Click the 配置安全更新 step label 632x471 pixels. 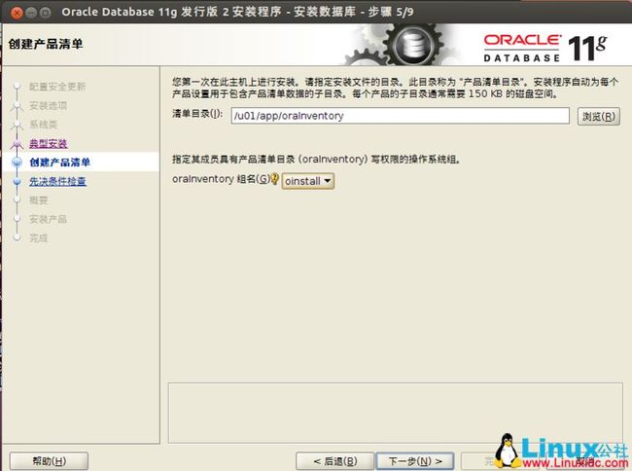[x=57, y=87]
